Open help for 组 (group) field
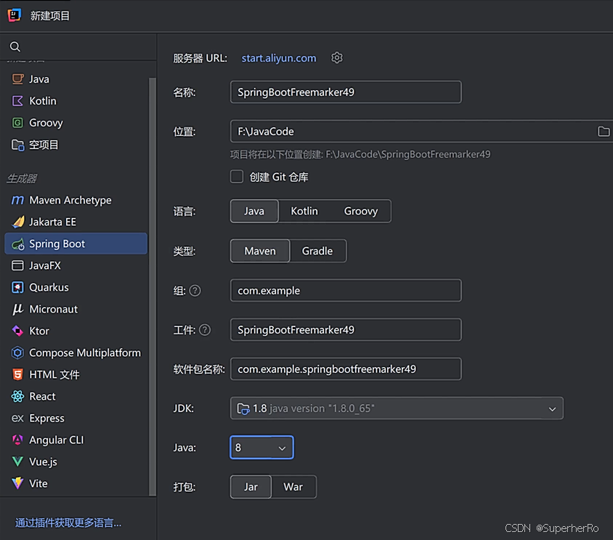The height and width of the screenshot is (540, 613). (x=195, y=291)
